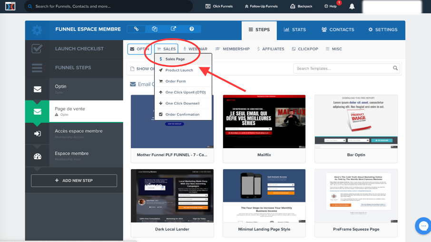The height and width of the screenshot is (242, 431).
Task: Choose Dark Local Lander template thumbnail
Action: (172, 196)
